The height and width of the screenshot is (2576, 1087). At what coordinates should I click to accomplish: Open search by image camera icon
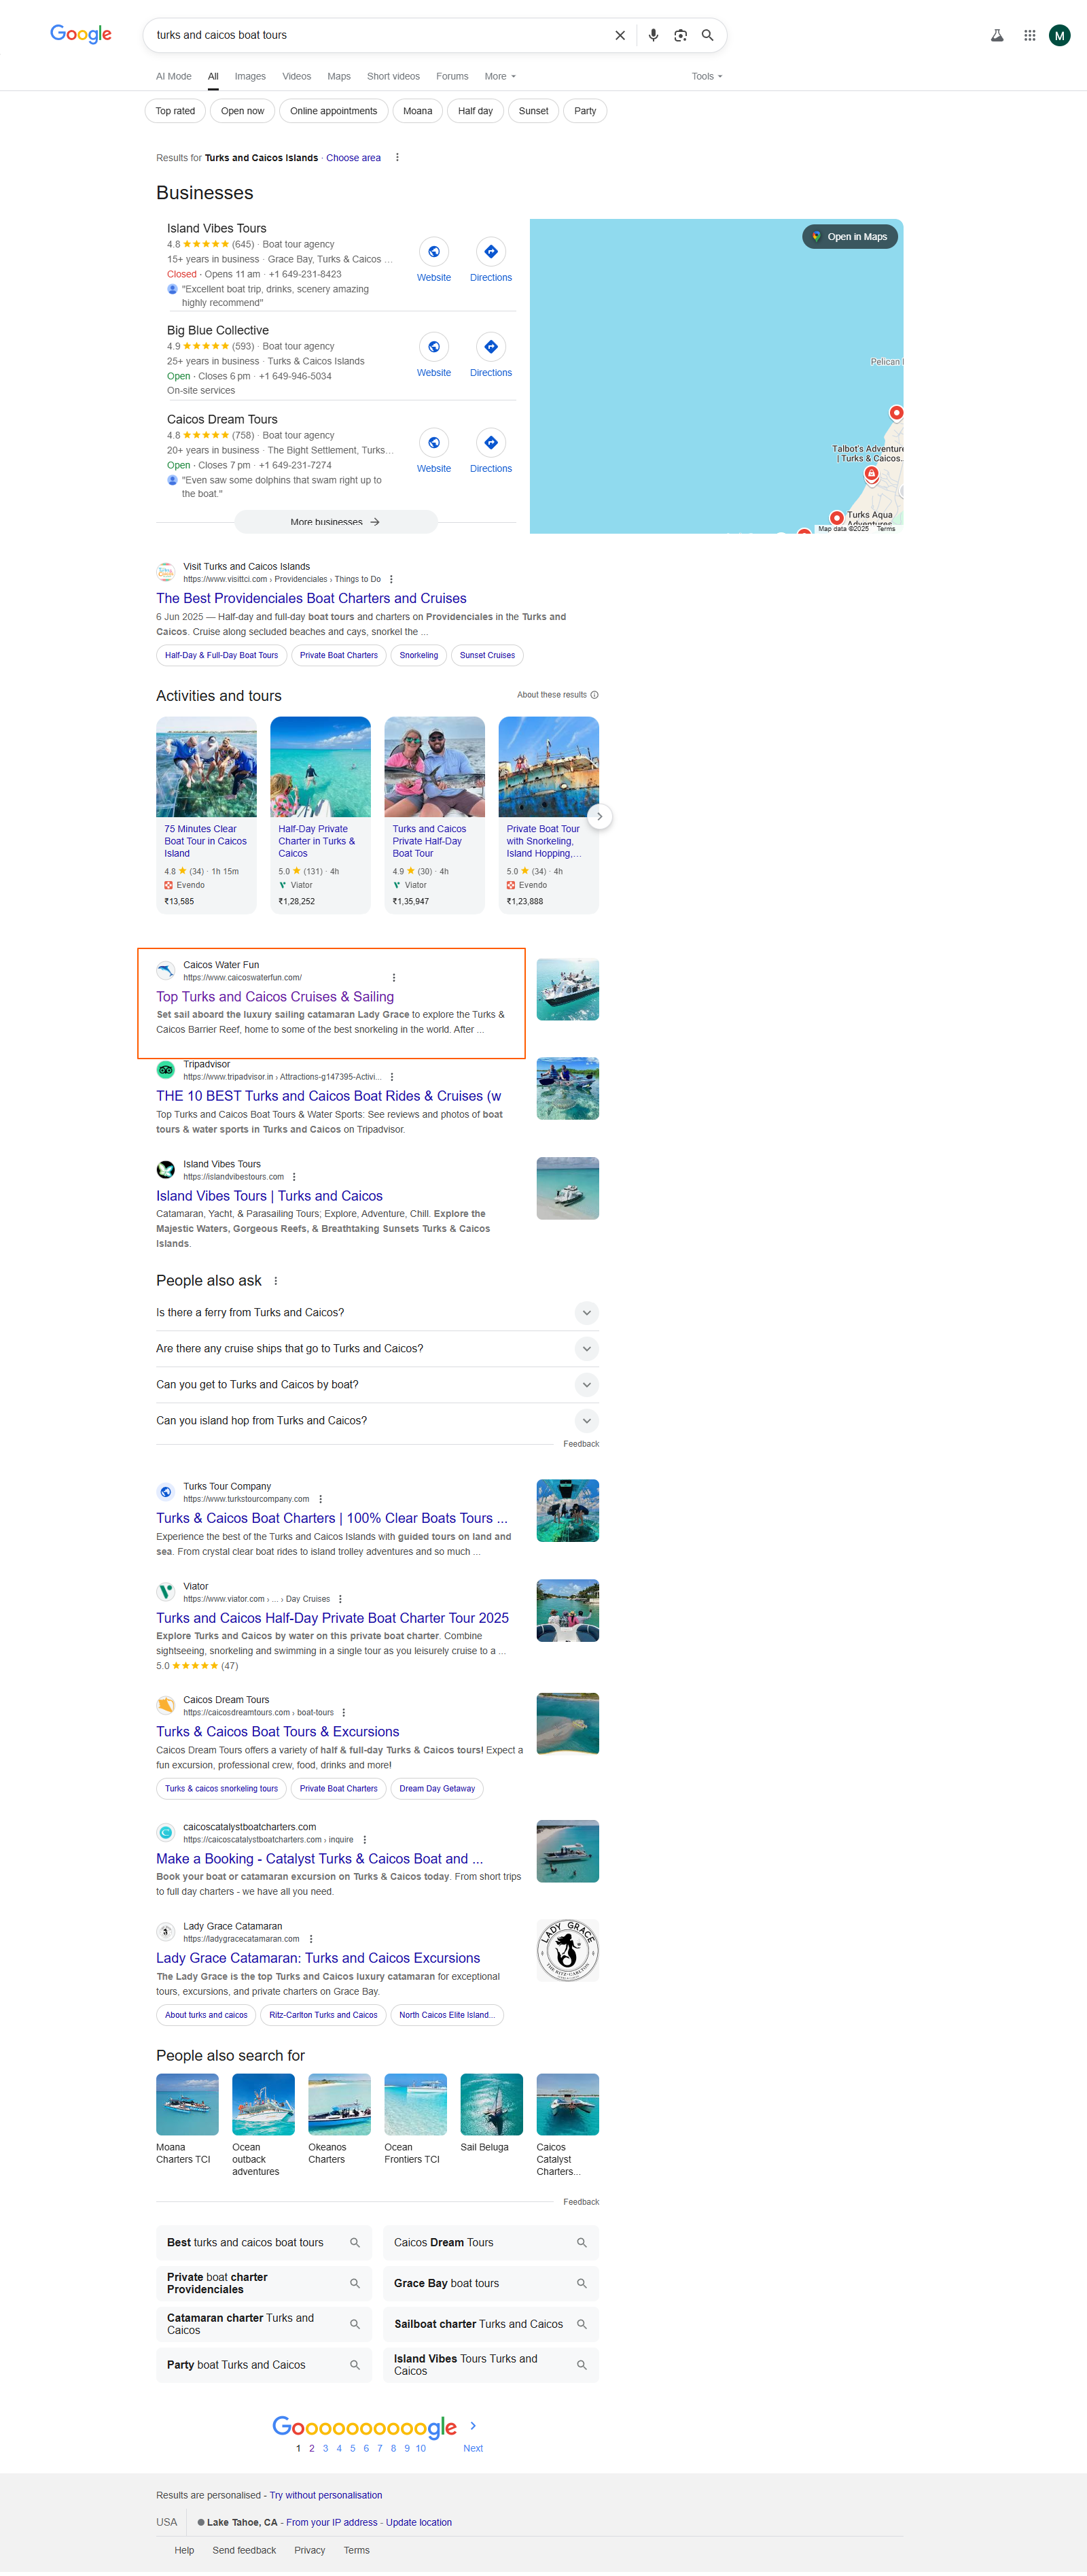coord(680,35)
